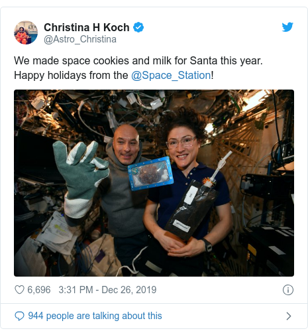
Task: Visit the @Astro_Christina handle
Action: pos(80,39)
